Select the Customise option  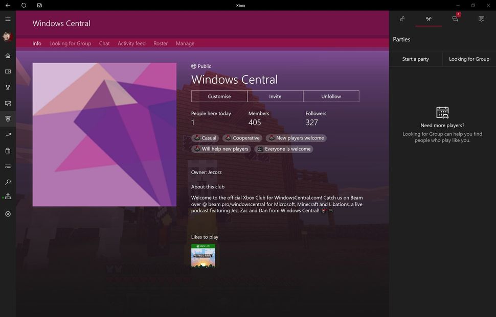[x=219, y=96]
